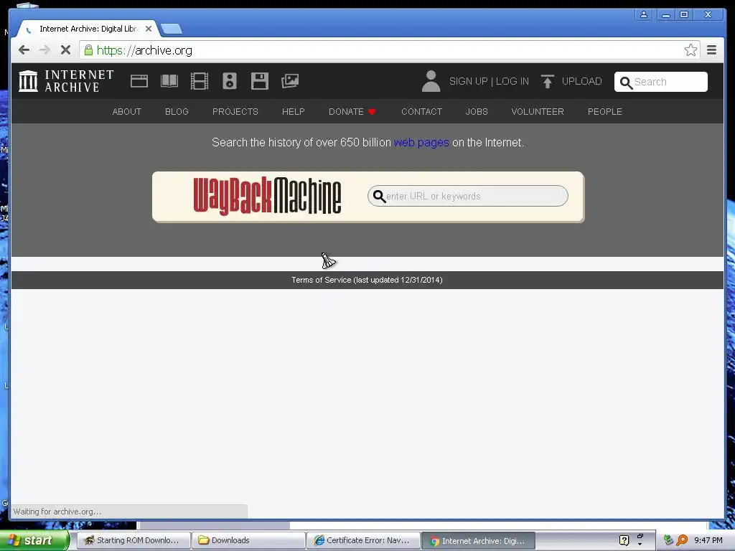
Task: Open the Video film strip icon
Action: [200, 81]
